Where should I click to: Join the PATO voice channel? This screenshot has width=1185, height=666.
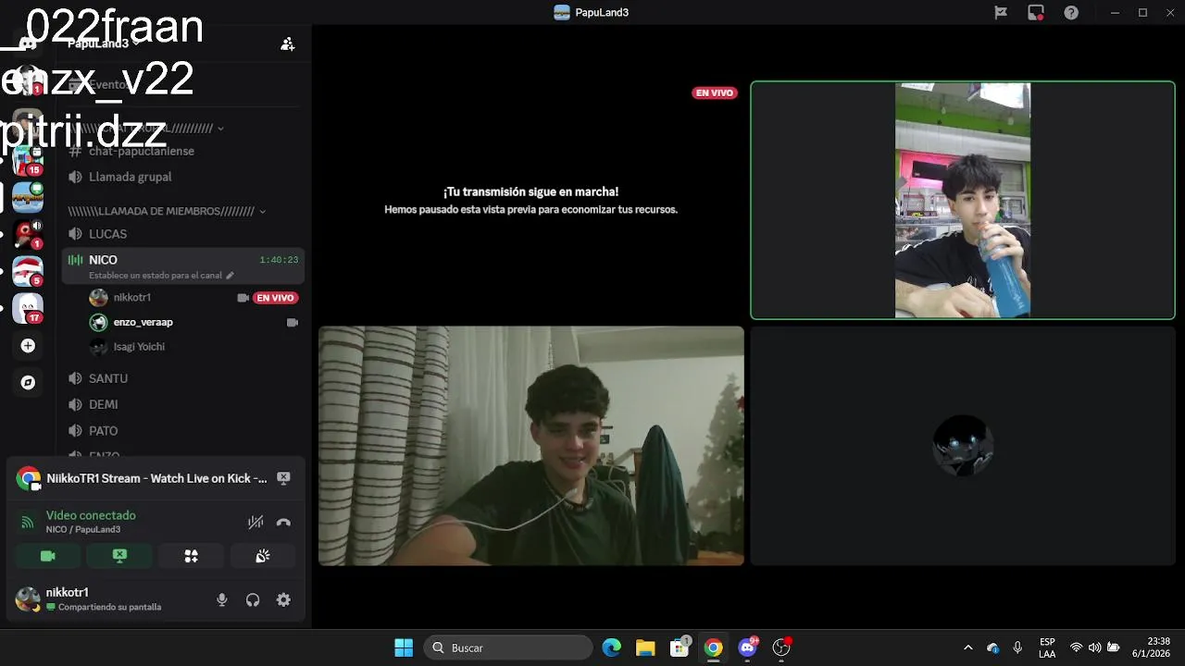[103, 431]
